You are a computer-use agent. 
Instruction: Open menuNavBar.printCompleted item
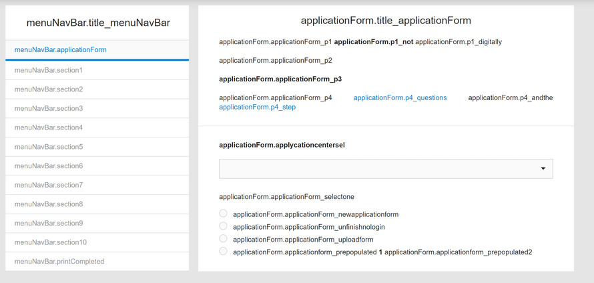point(97,262)
